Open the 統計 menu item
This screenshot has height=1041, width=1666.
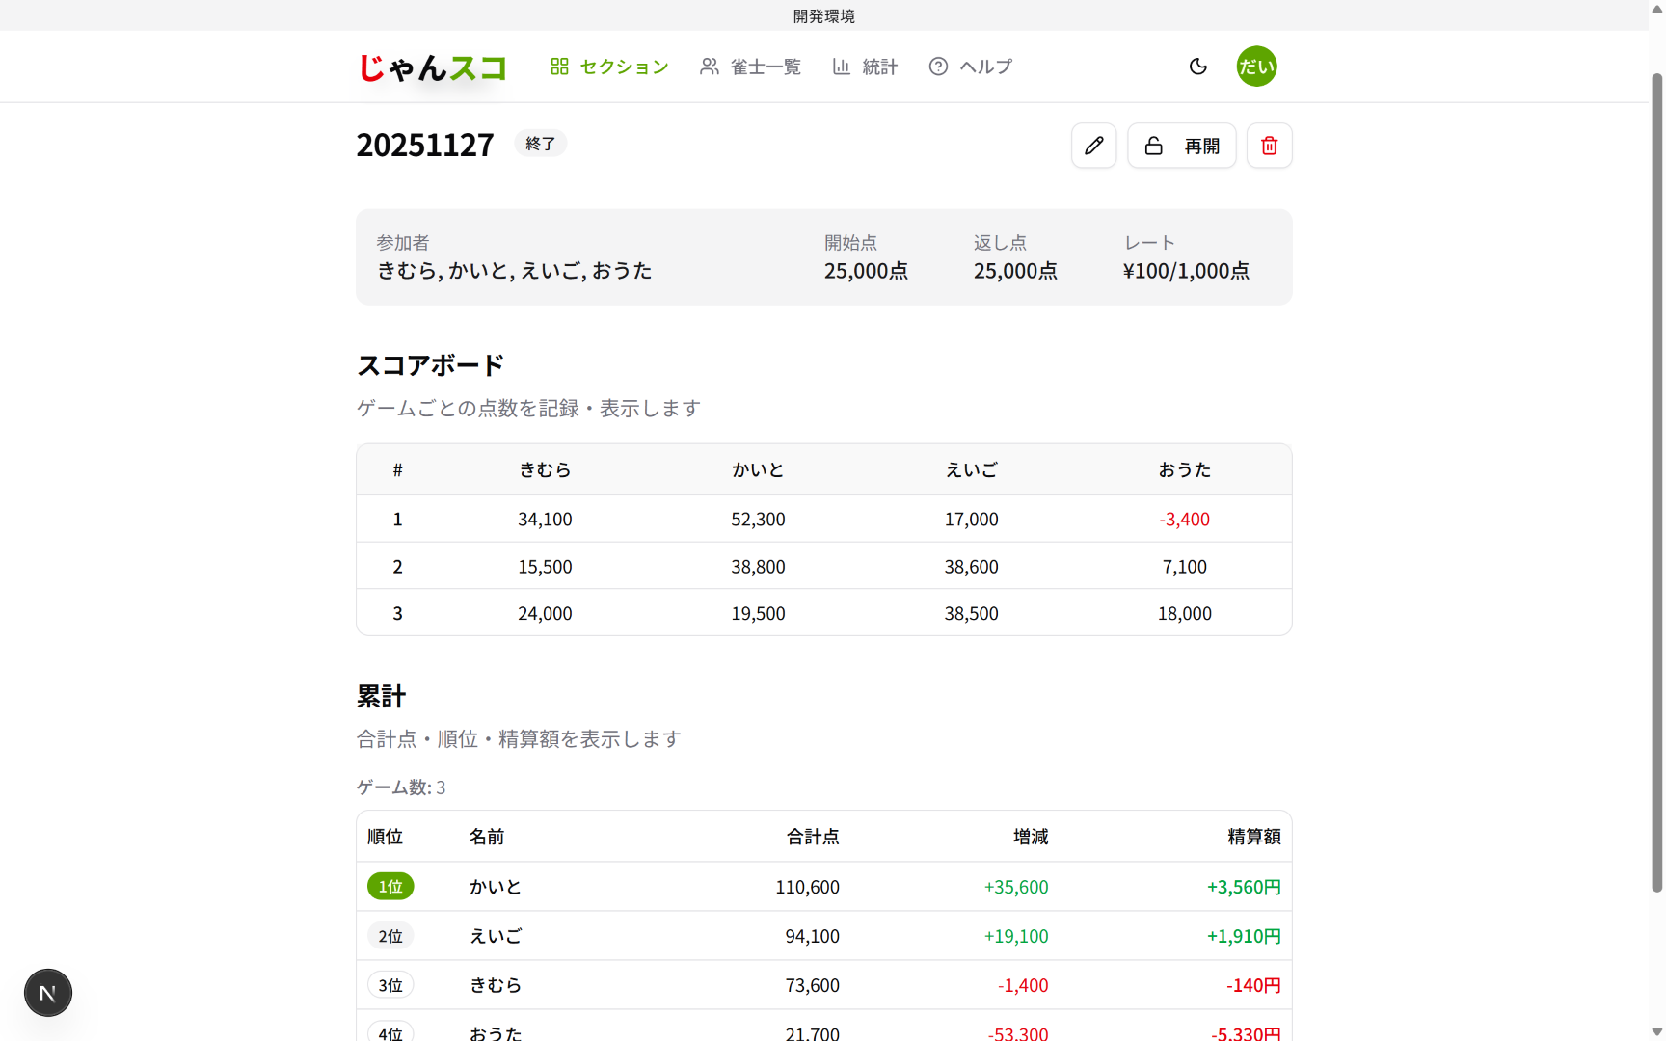click(x=878, y=66)
